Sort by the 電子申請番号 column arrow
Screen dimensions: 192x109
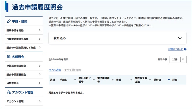pyautogui.click(x=113, y=80)
